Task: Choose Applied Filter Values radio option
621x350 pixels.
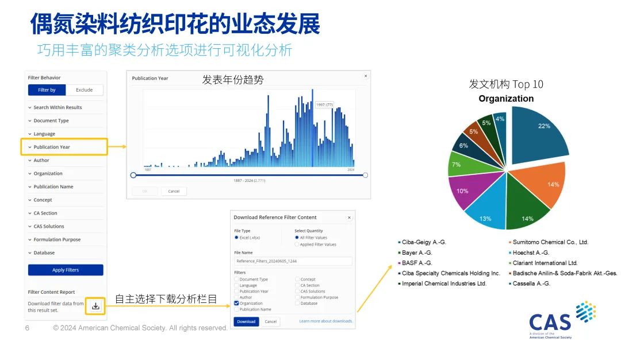Action: click(x=297, y=244)
